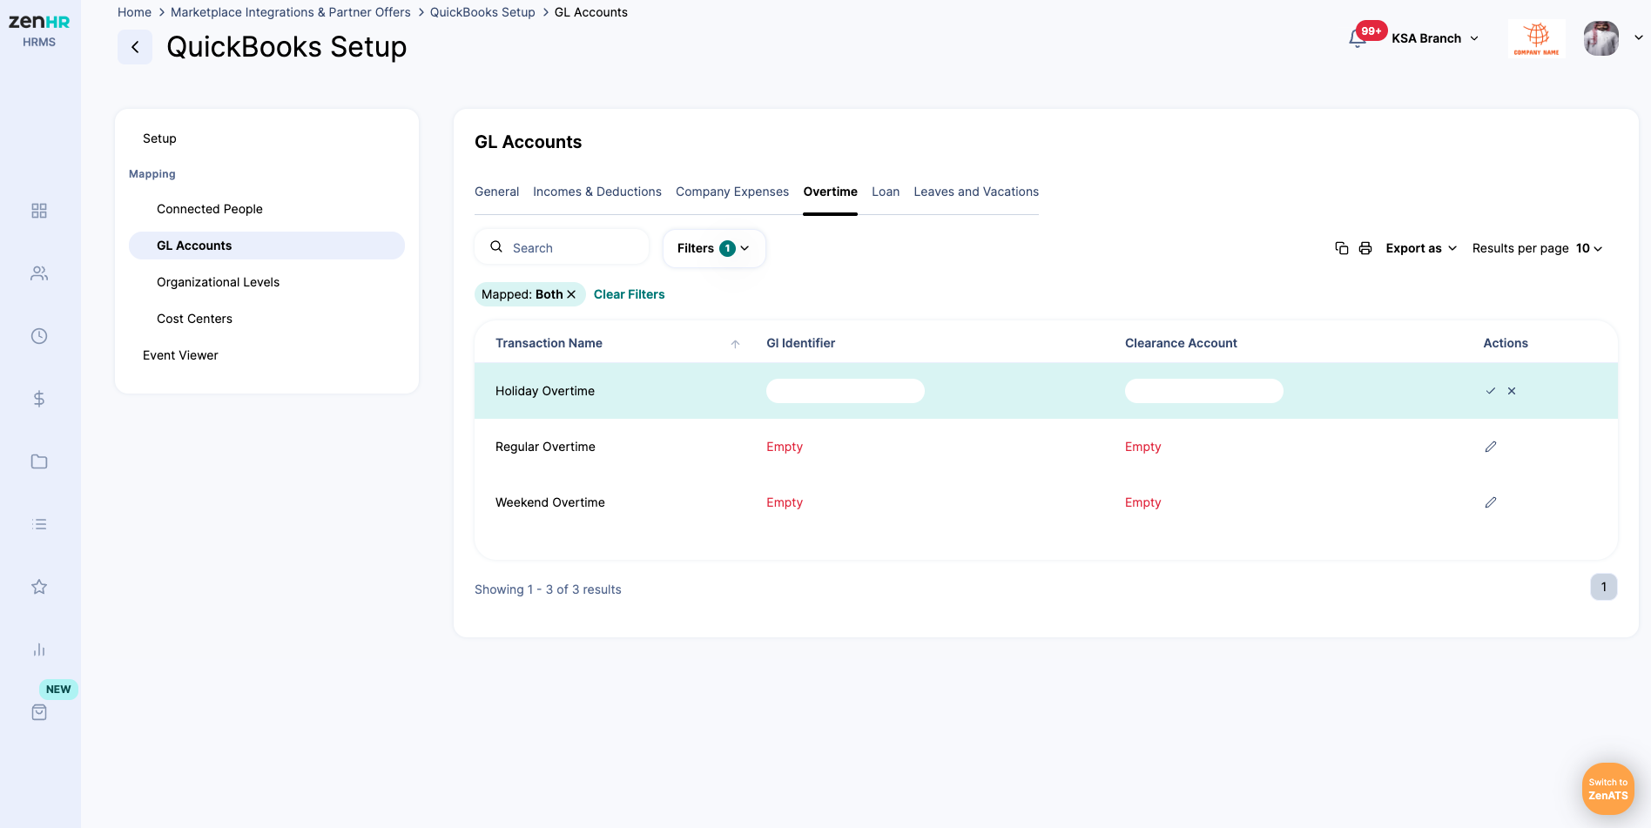Open the bar chart reports icon in sidebar
Screen dimensions: 1651x828
(39, 650)
